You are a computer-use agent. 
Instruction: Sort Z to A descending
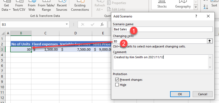coord(206,7)
